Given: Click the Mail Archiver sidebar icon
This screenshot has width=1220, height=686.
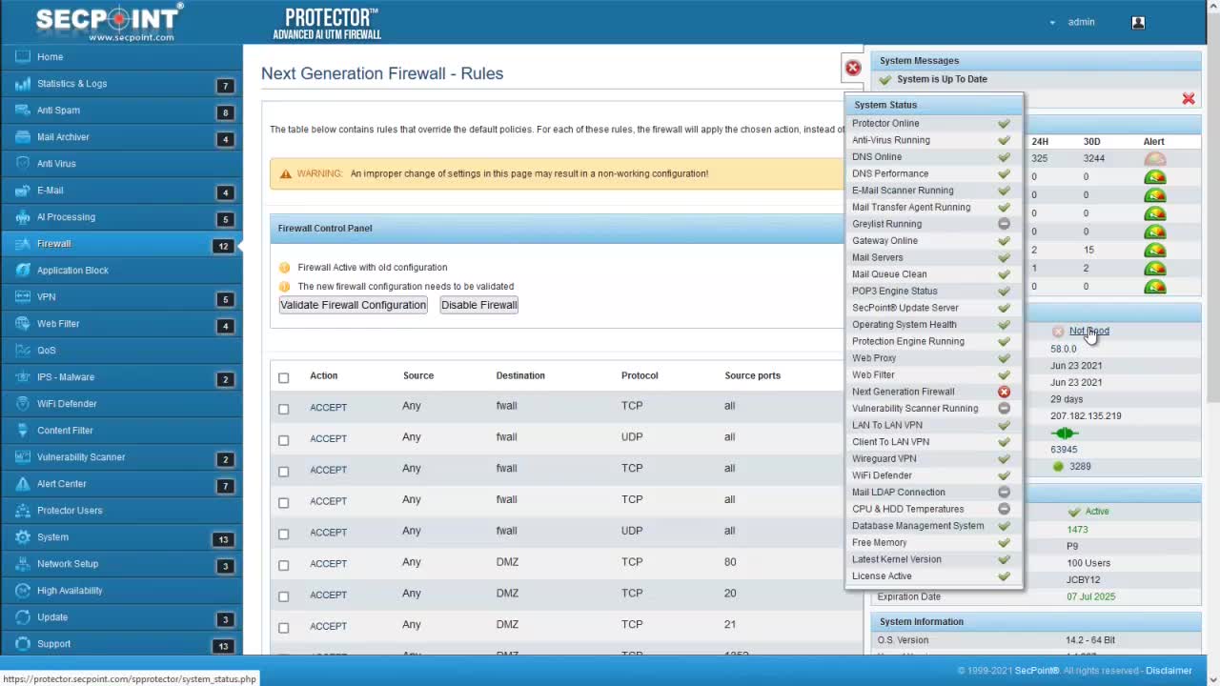Looking at the screenshot, I should click(x=23, y=137).
